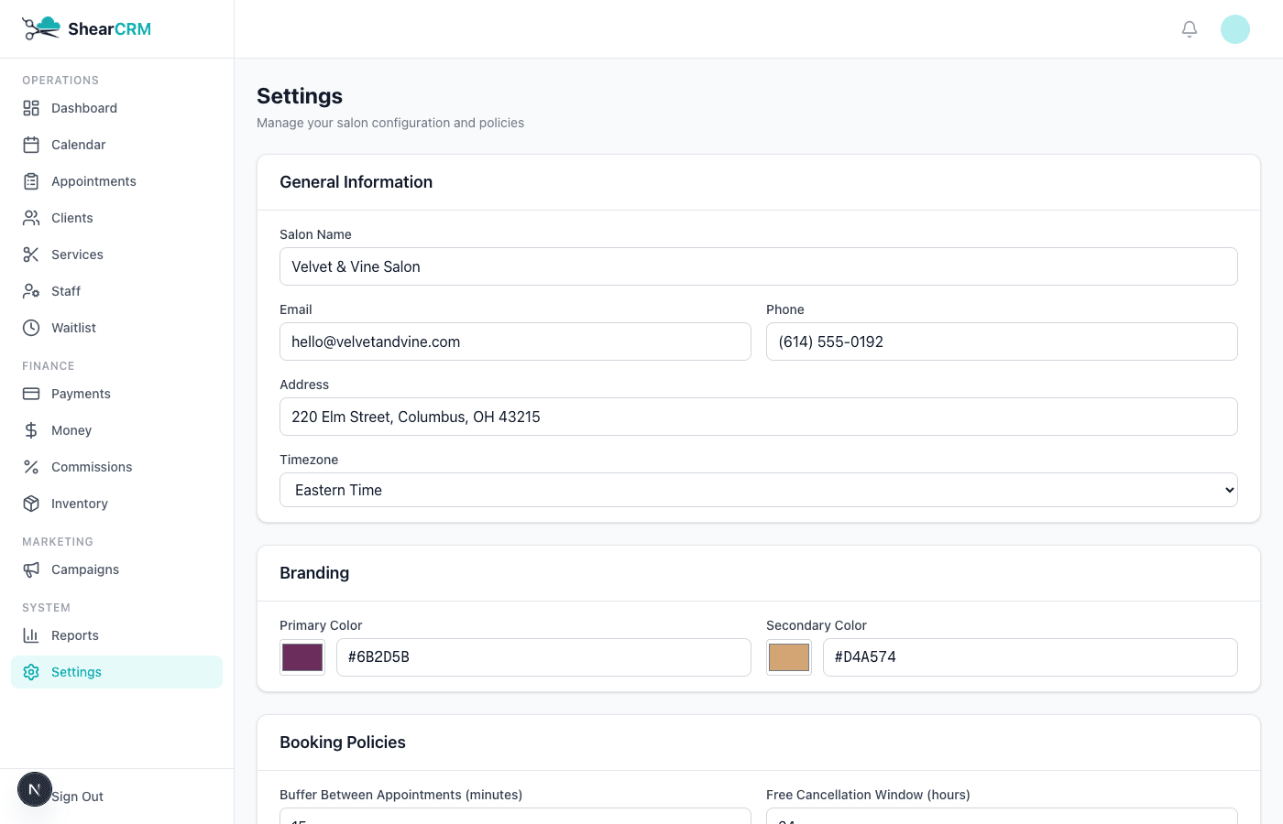Click the SYSTEM sidebar section label
Screen dimensions: 1283x824
(47, 608)
